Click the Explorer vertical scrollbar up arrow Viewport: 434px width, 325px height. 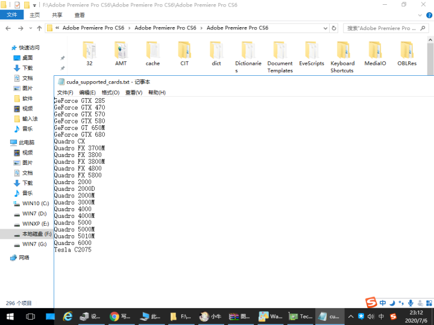click(430, 40)
